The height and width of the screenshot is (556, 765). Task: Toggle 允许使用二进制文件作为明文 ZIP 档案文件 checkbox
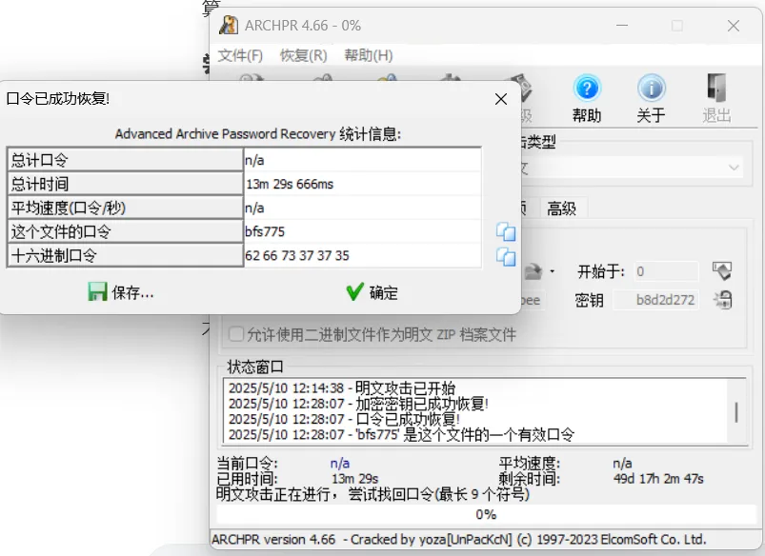click(236, 334)
